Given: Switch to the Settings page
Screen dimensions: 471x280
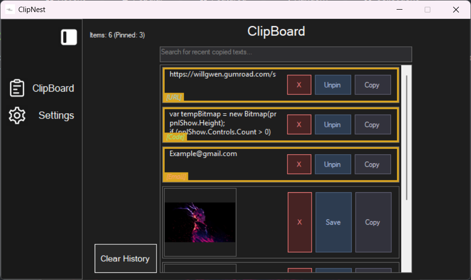Looking at the screenshot, I should point(56,115).
